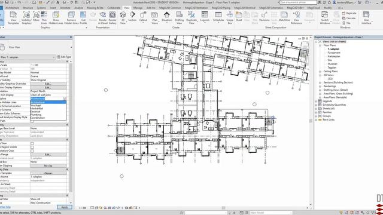Viewport: 383px width, 215px height.
Task: Open the Schedules tool
Action: pyautogui.click(x=218, y=17)
